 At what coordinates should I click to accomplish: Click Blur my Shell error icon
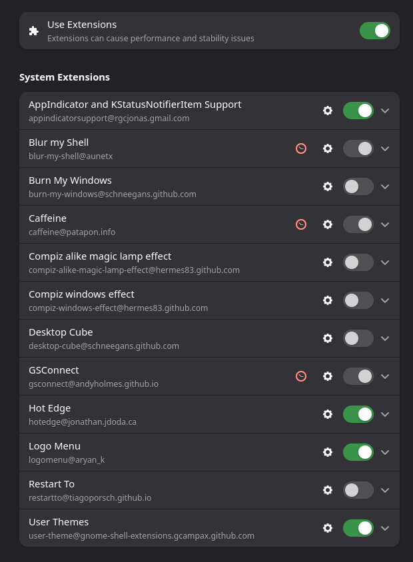[x=301, y=148]
